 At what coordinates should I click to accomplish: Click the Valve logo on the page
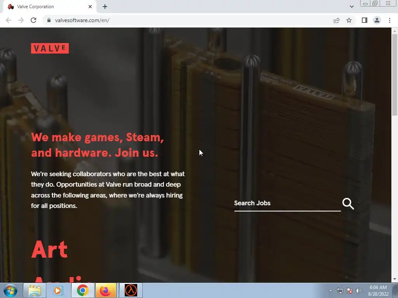click(50, 49)
